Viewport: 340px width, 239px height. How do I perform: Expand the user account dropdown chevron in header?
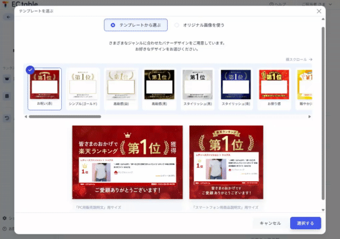(330, 4)
